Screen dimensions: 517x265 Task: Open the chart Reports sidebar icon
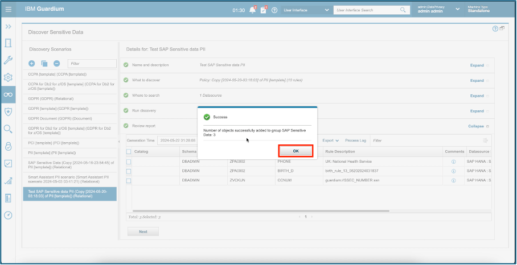8,181
